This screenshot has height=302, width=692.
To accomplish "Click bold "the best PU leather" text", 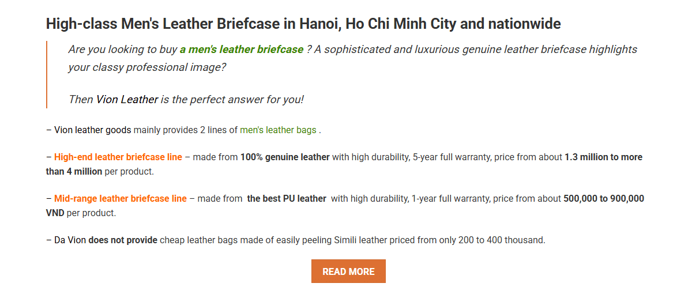I will click(287, 199).
